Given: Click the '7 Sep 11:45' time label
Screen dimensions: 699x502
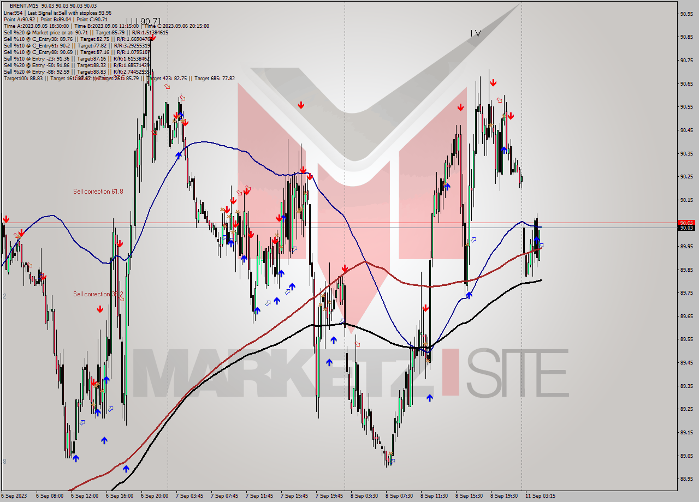Looking at the screenshot, I should 259,496.
